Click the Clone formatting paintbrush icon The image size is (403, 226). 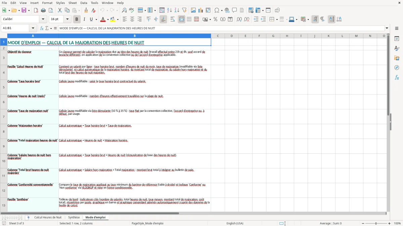[x=86, y=10]
